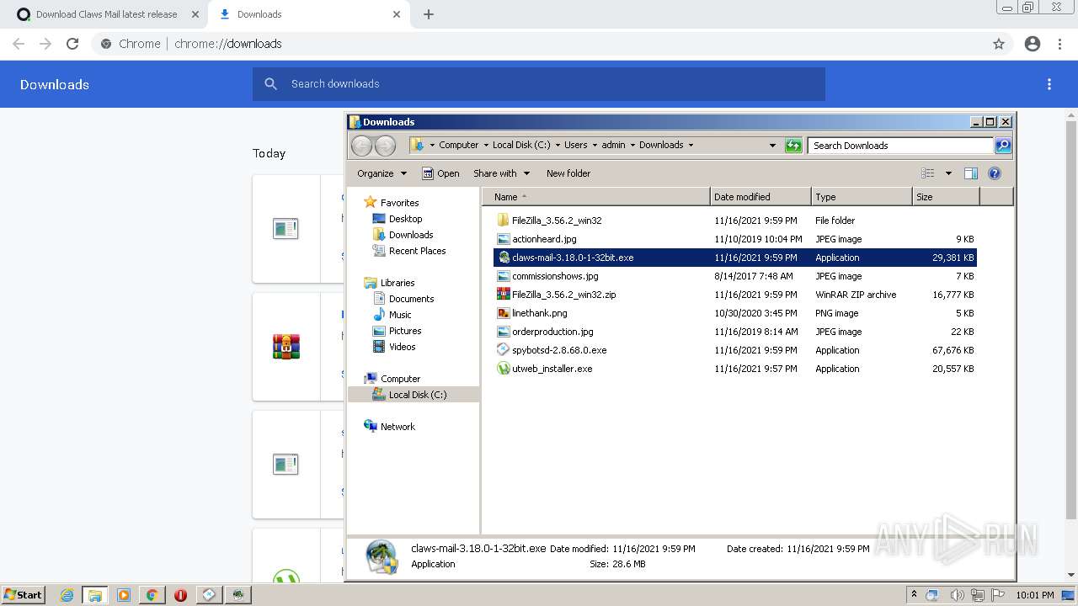Open the Downloads page more actions menu
The image size is (1078, 606).
1049,84
